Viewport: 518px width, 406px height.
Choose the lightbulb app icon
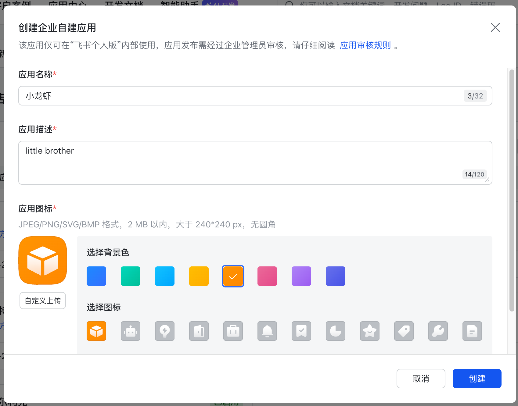[165, 331]
